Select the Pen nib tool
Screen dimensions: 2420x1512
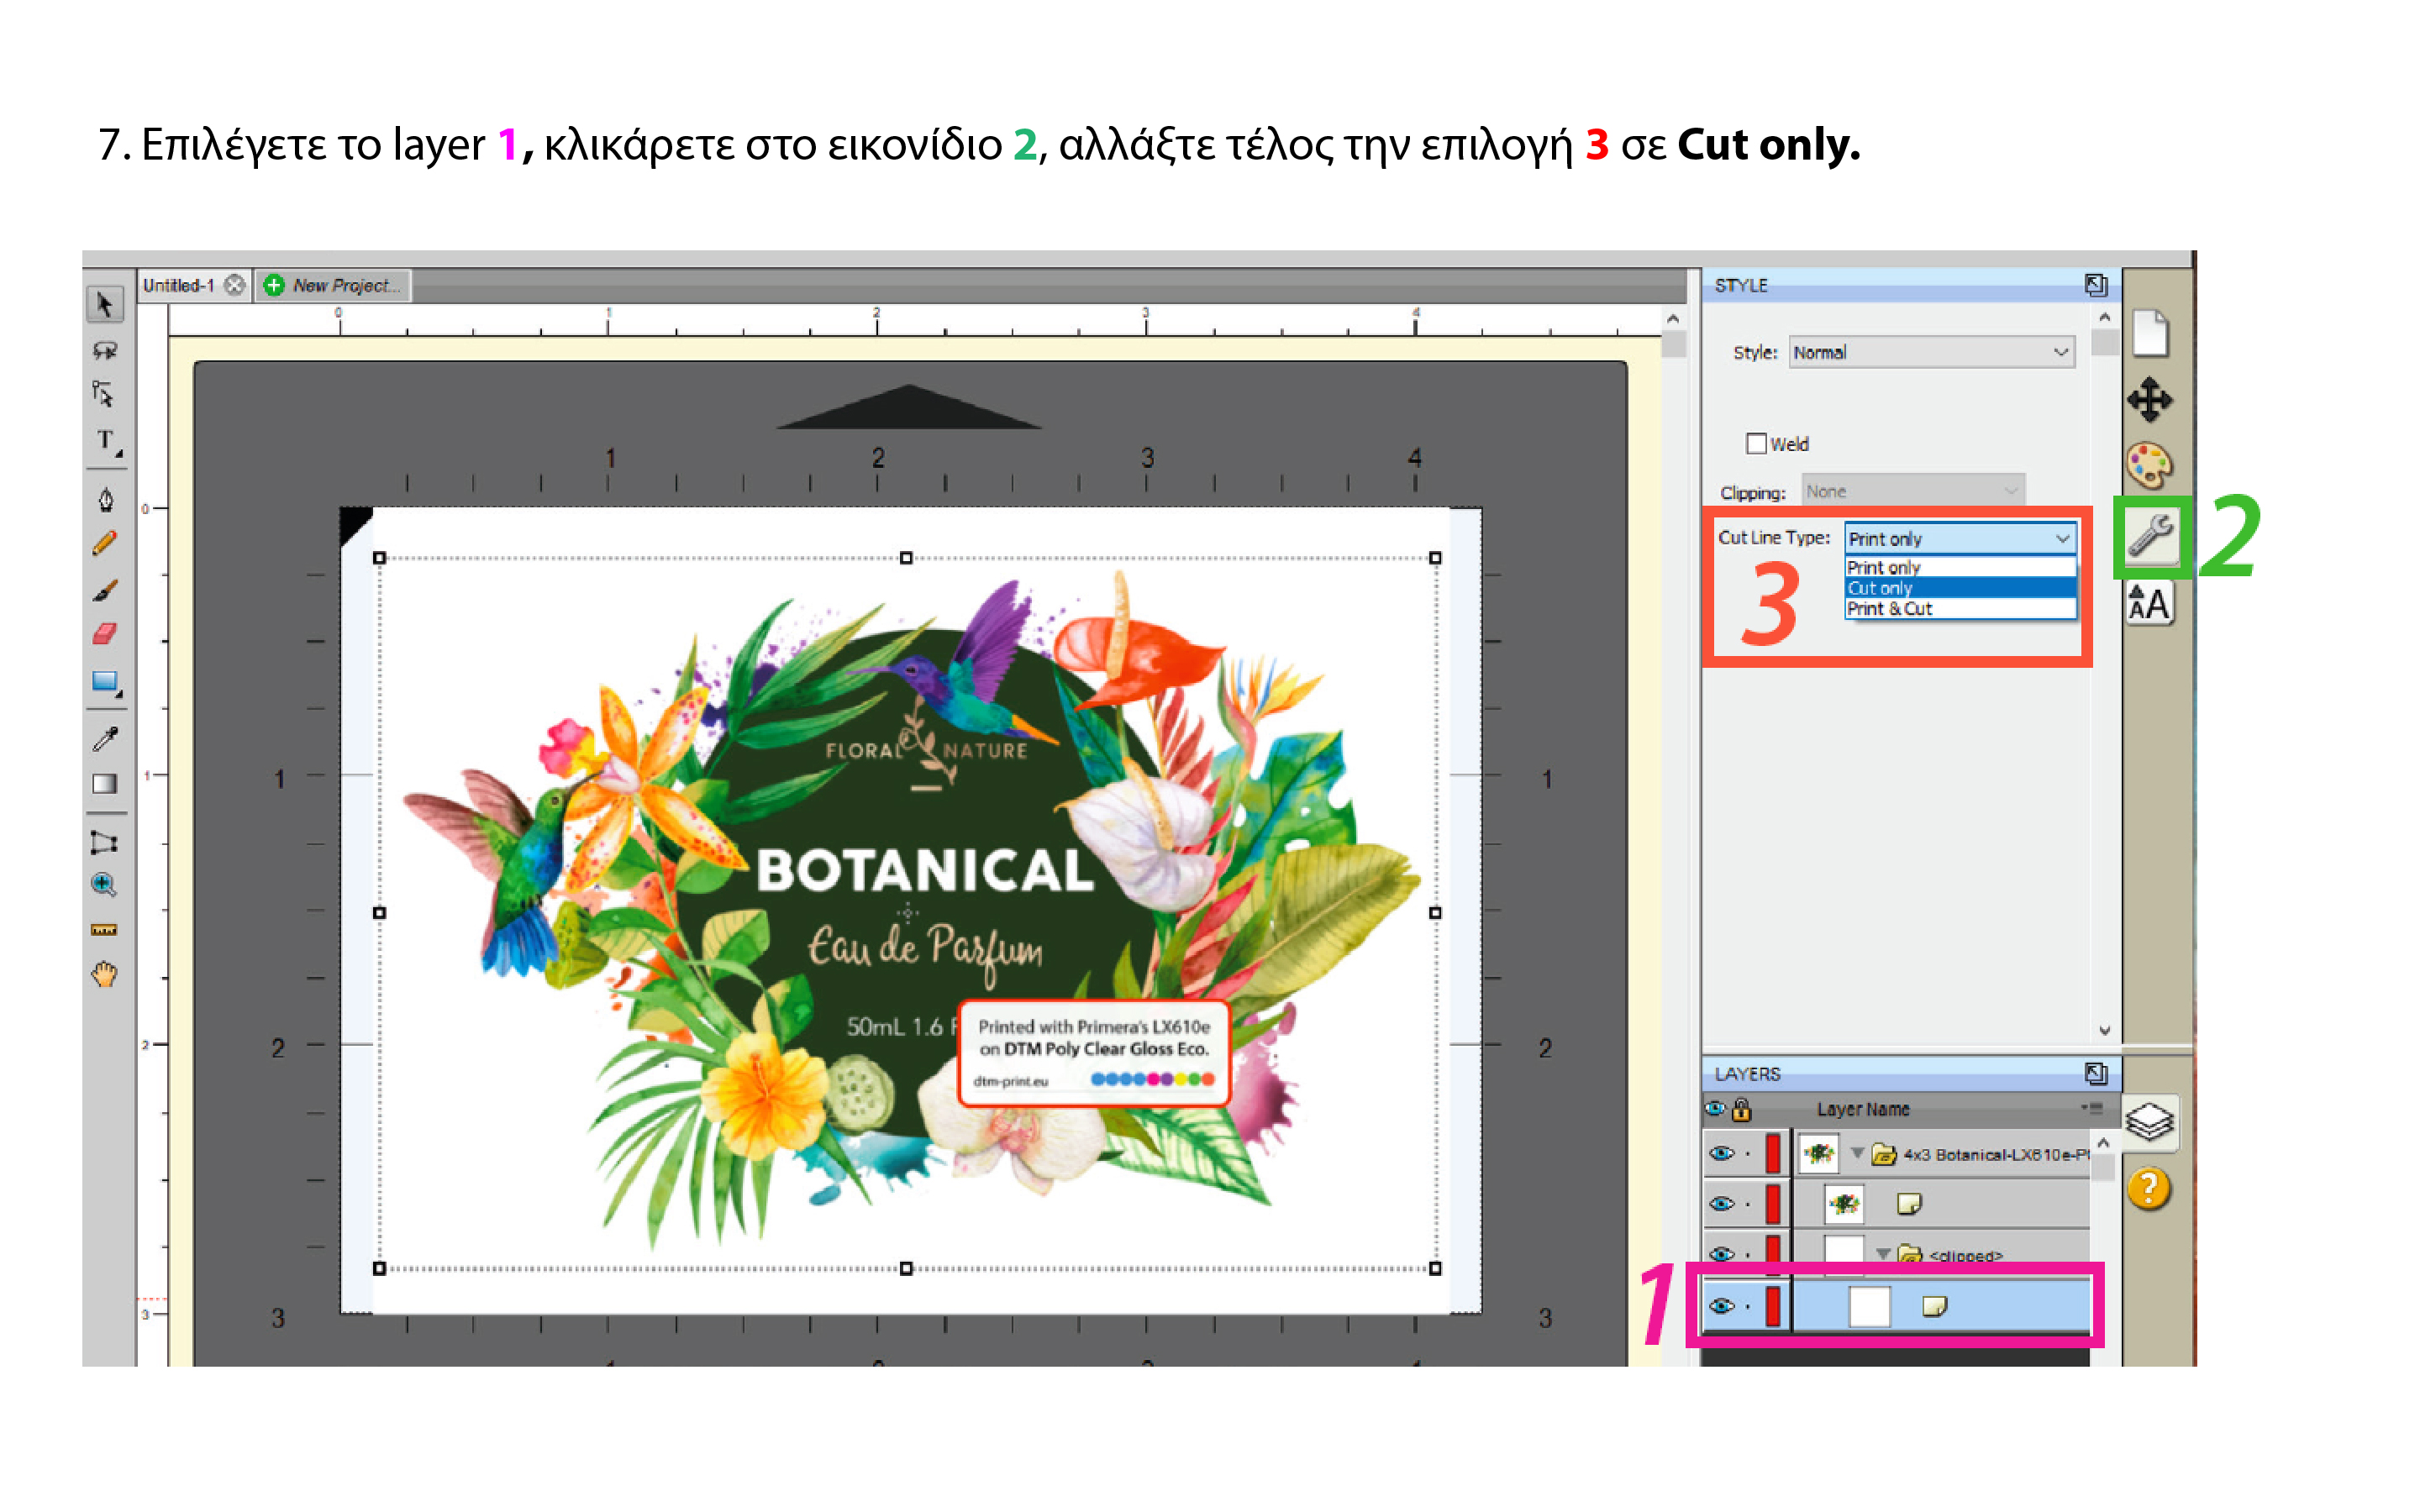pos(104,499)
